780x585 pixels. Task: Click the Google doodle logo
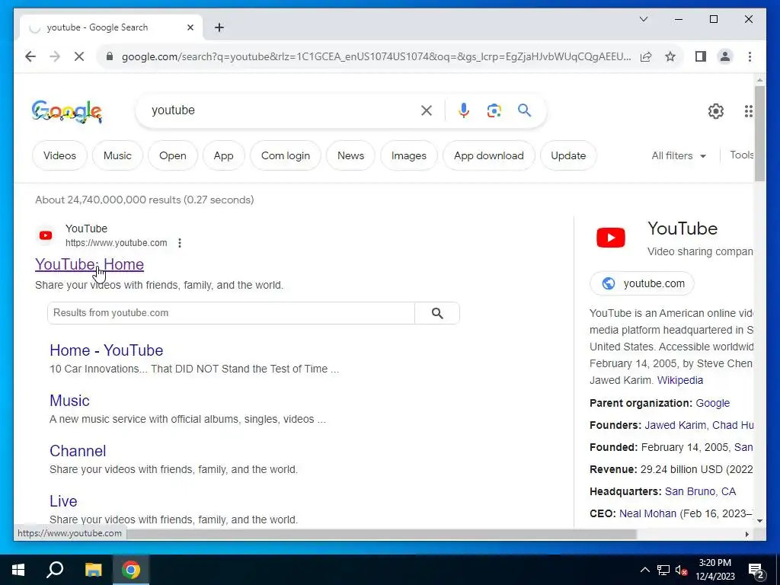pos(67,111)
